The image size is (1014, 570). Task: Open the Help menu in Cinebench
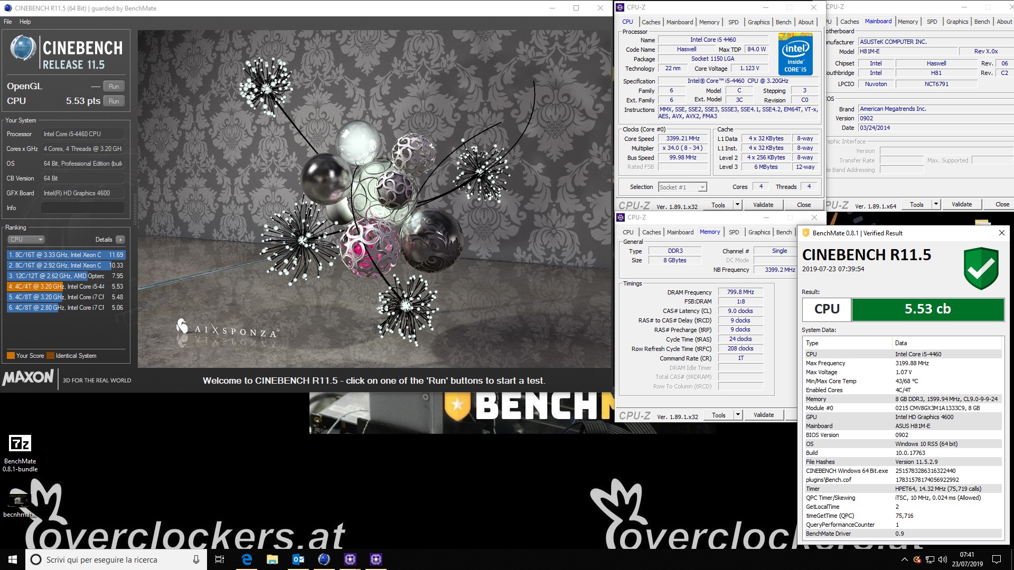tap(25, 22)
